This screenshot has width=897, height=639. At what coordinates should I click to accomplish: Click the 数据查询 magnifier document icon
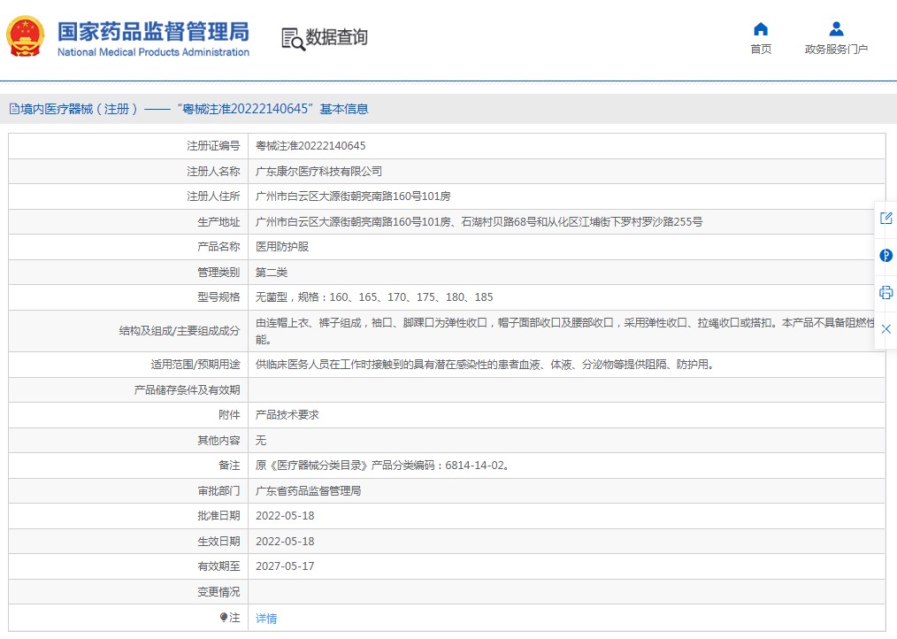(292, 38)
